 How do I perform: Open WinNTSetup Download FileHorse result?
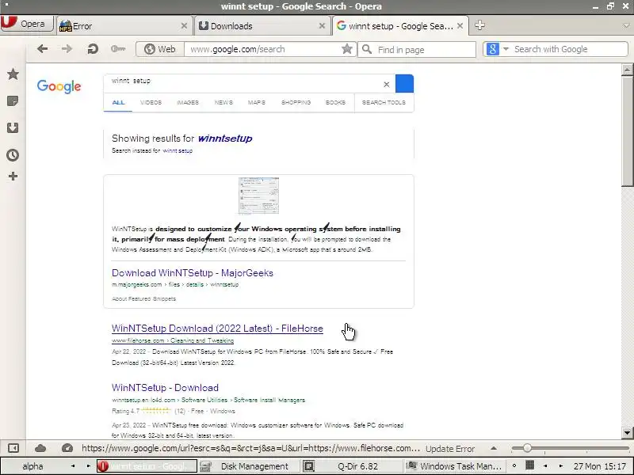click(x=217, y=329)
